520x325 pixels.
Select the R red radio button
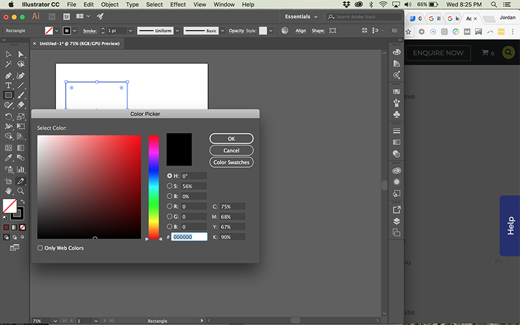(170, 206)
